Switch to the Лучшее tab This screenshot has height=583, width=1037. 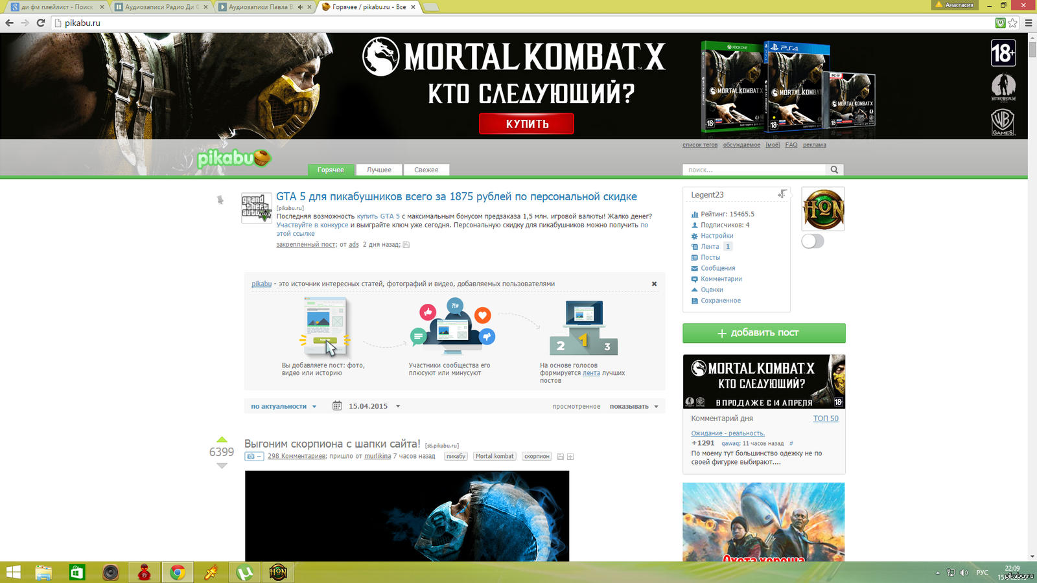coord(379,170)
